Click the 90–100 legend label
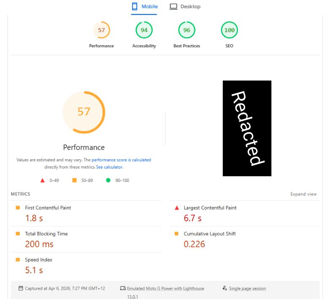The width and height of the screenshot is (330, 299). click(122, 180)
